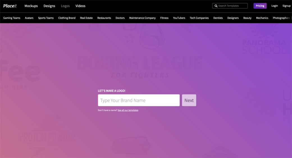Click the Pricing button
This screenshot has width=292, height=158.
point(260,6)
